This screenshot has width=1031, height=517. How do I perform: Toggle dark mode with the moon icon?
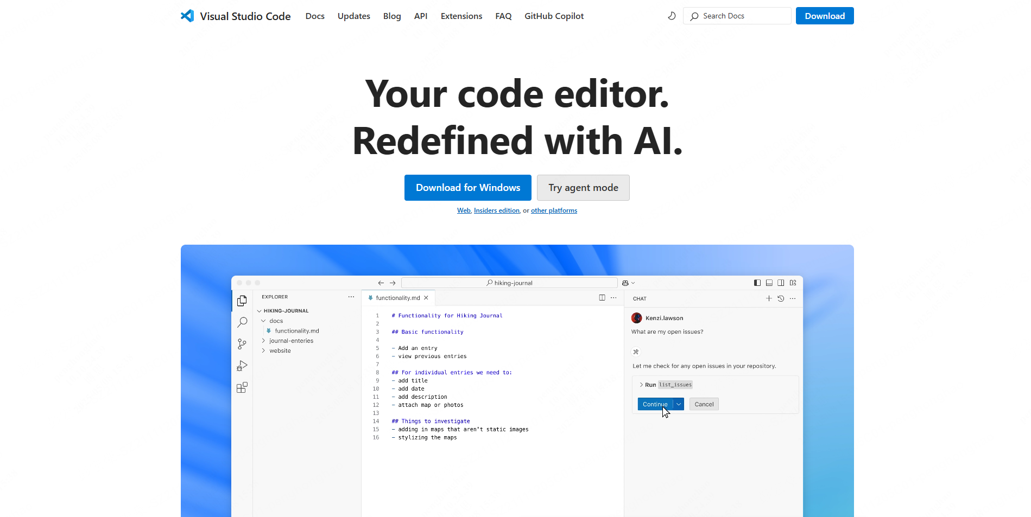[672, 16]
